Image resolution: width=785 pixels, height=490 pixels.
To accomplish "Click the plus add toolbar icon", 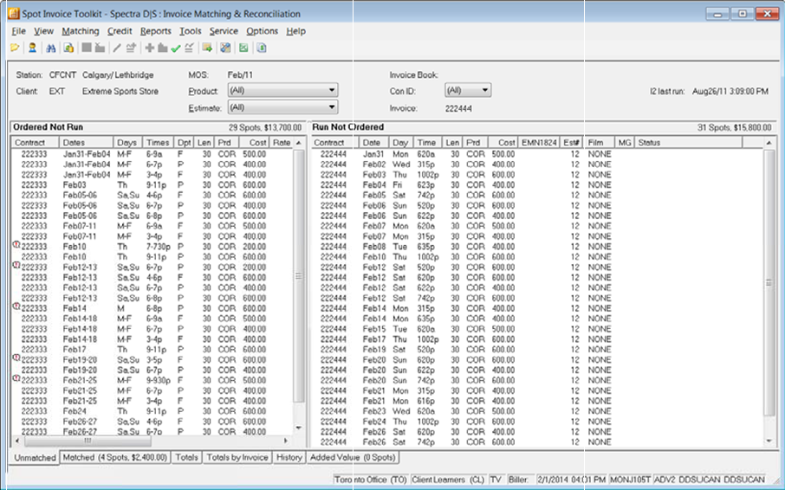I will pyautogui.click(x=149, y=48).
